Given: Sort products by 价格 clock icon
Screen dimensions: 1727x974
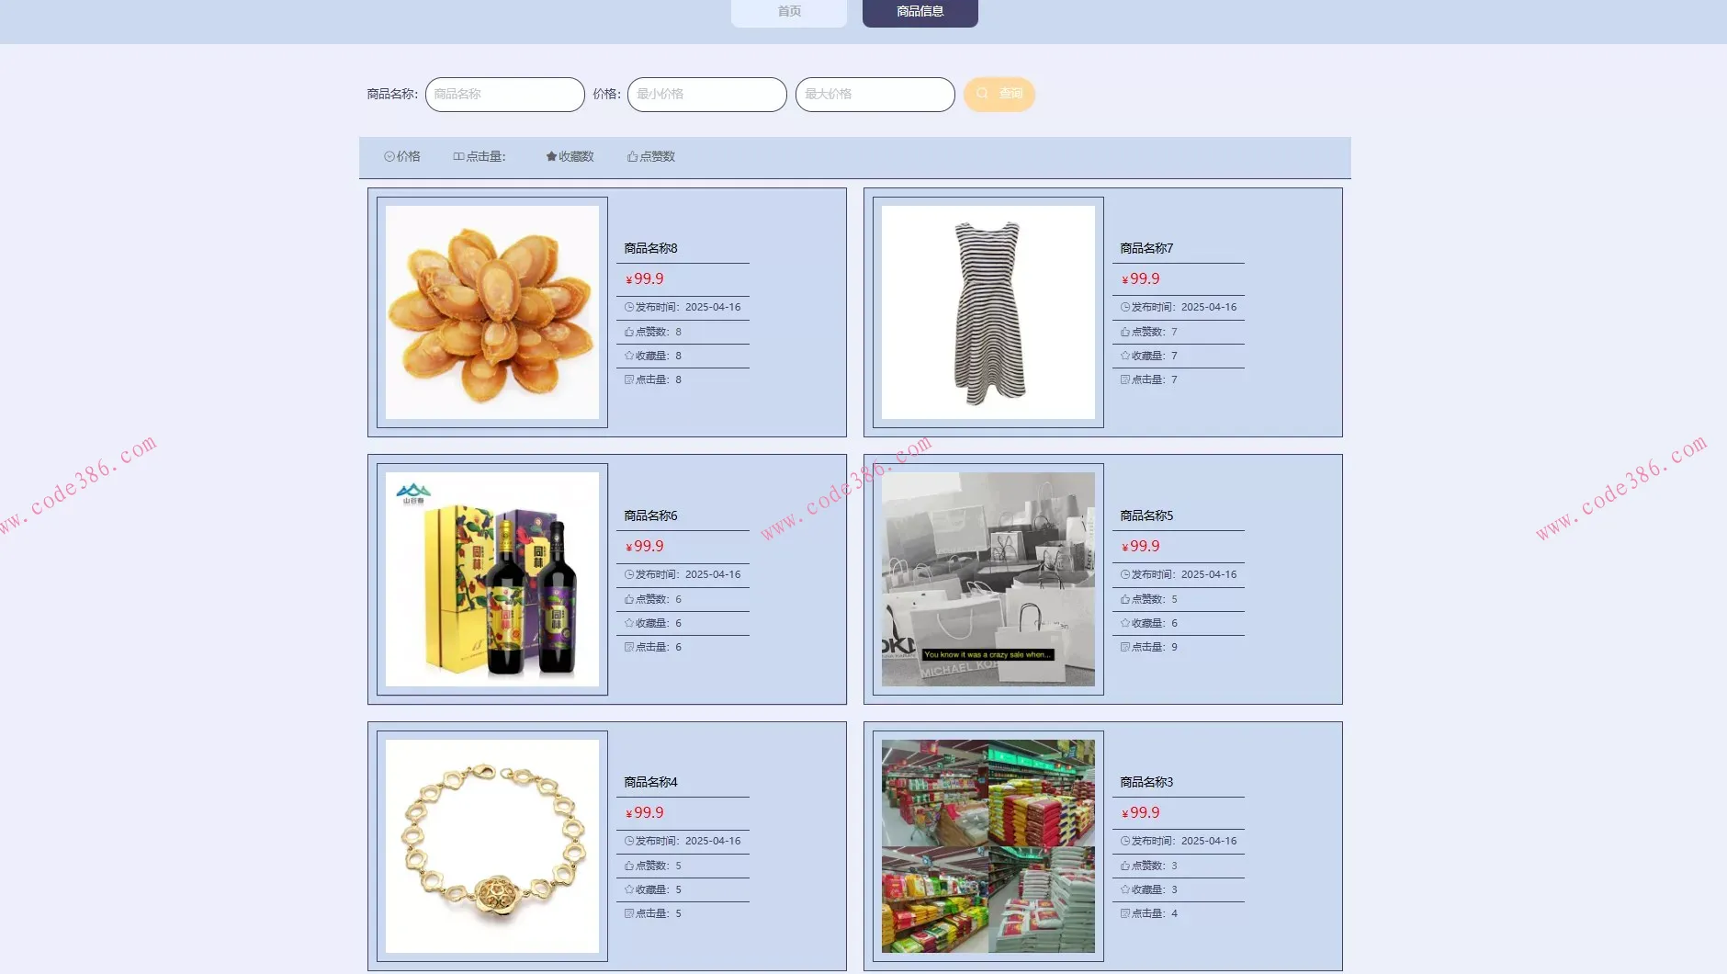Looking at the screenshot, I should (389, 157).
